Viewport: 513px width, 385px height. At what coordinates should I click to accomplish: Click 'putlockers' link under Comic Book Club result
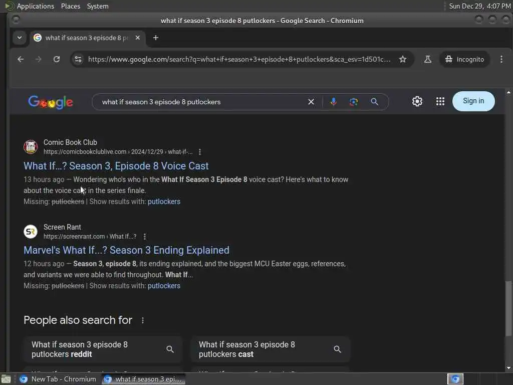pyautogui.click(x=164, y=202)
